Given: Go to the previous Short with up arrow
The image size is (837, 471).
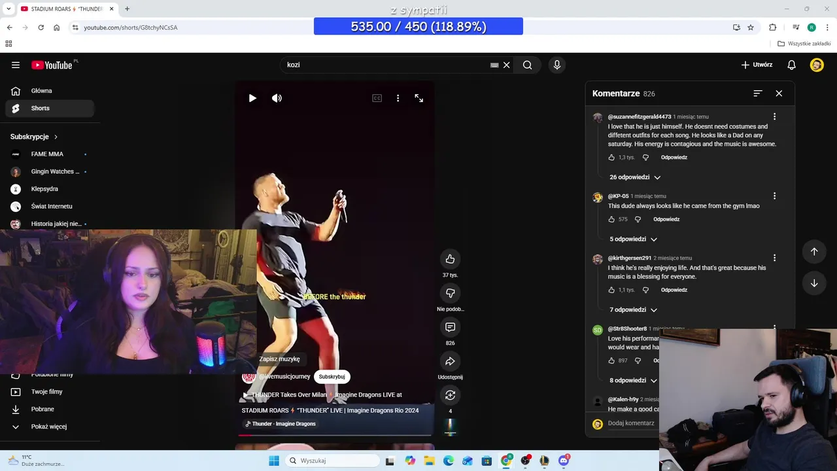Looking at the screenshot, I should 814,251.
